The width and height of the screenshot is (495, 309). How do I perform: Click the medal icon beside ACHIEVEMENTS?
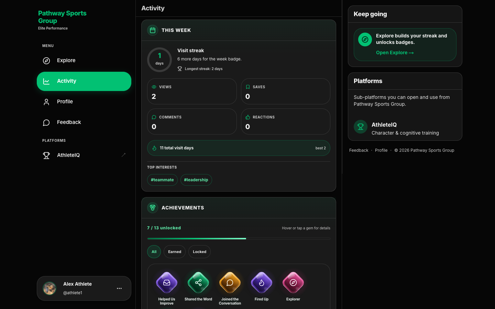[x=153, y=208]
